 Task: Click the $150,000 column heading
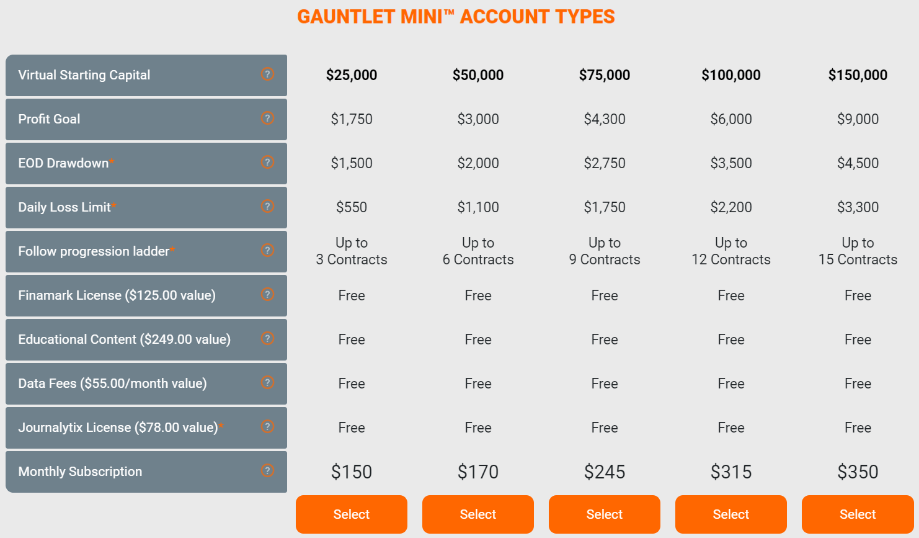click(x=858, y=75)
